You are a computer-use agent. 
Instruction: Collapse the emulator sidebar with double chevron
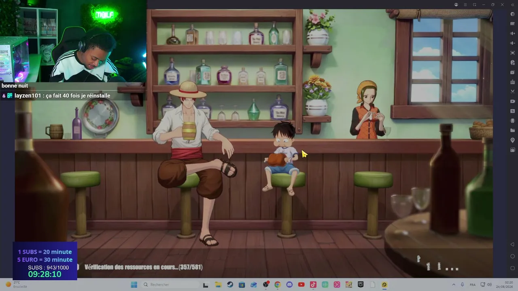click(512, 4)
